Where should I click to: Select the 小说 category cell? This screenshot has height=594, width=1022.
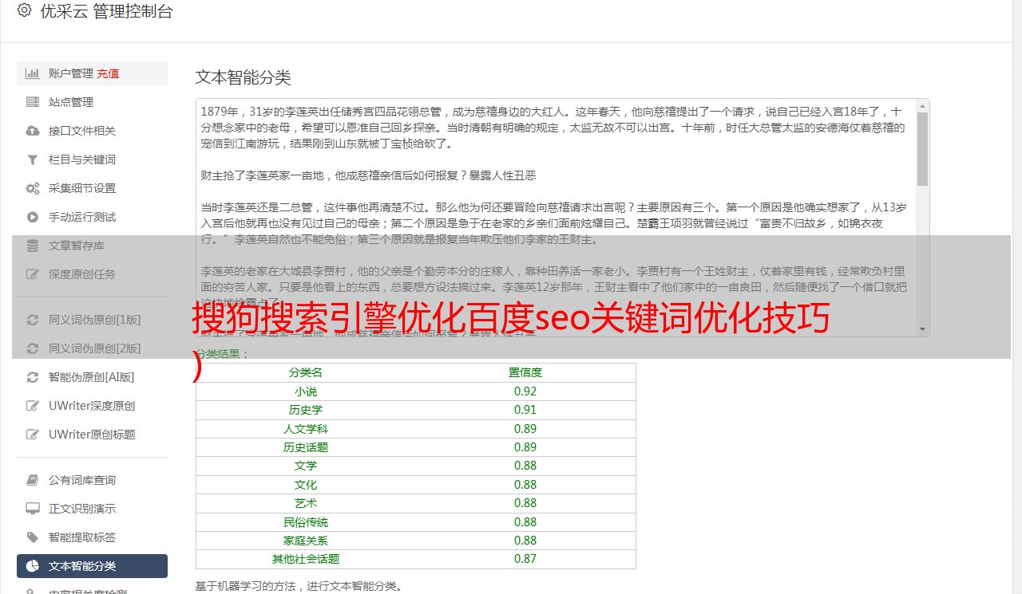click(x=306, y=391)
